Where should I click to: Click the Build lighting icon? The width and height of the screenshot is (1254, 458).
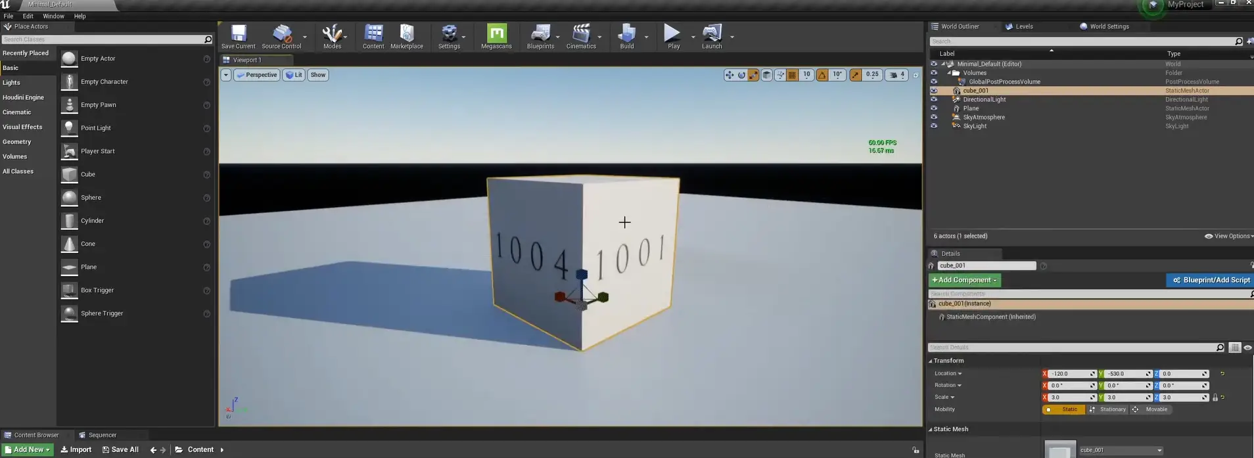coord(627,34)
